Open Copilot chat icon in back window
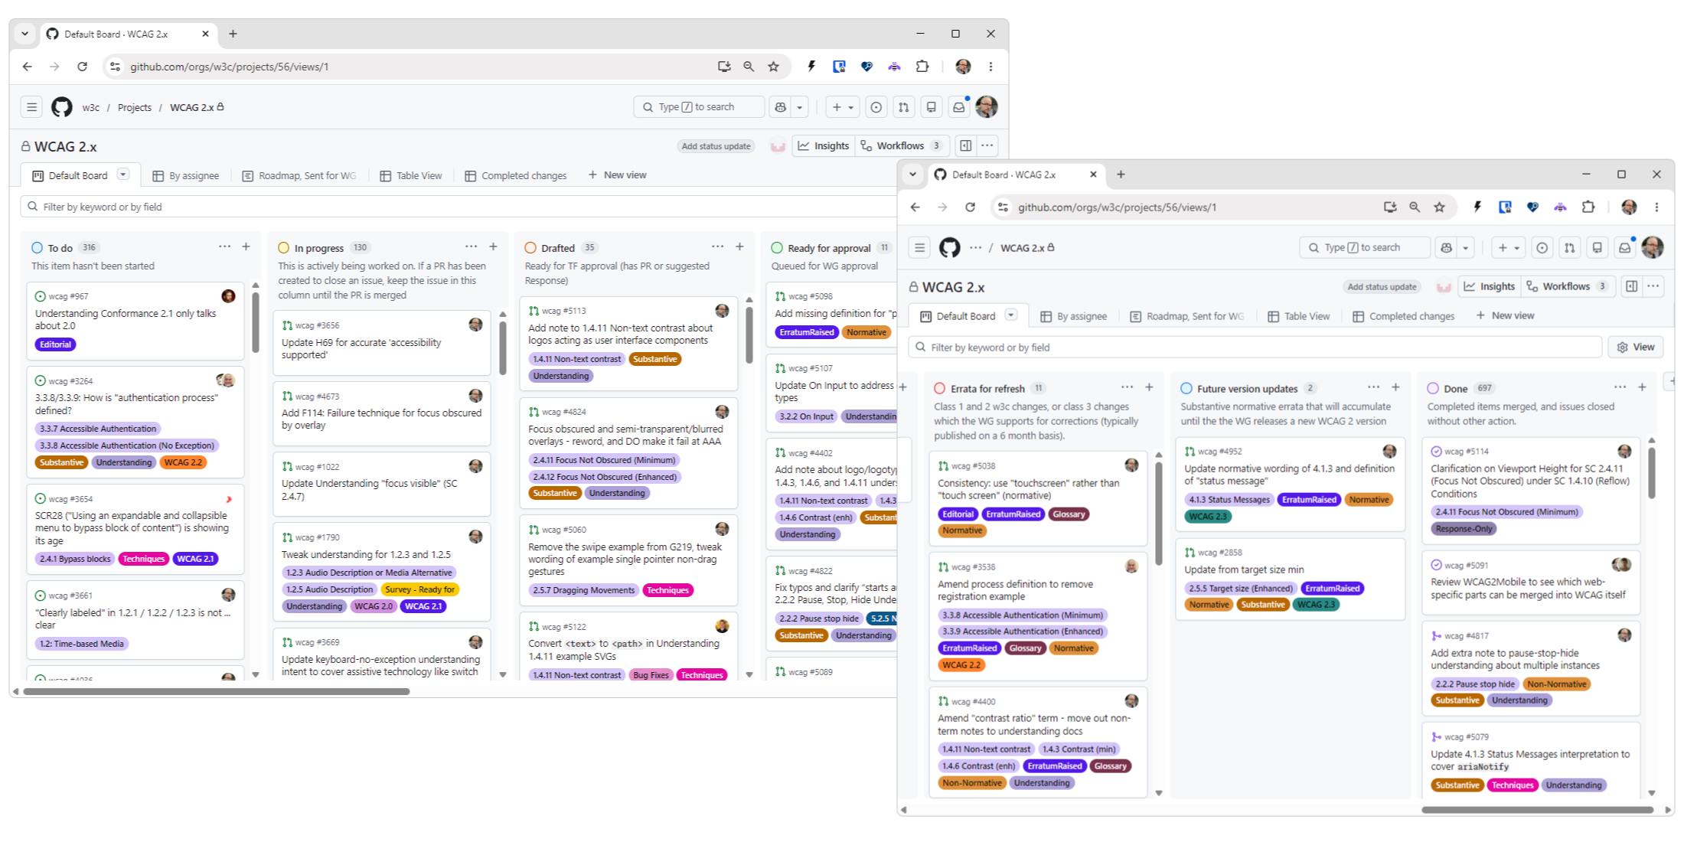This screenshot has width=1684, height=842. point(780,107)
